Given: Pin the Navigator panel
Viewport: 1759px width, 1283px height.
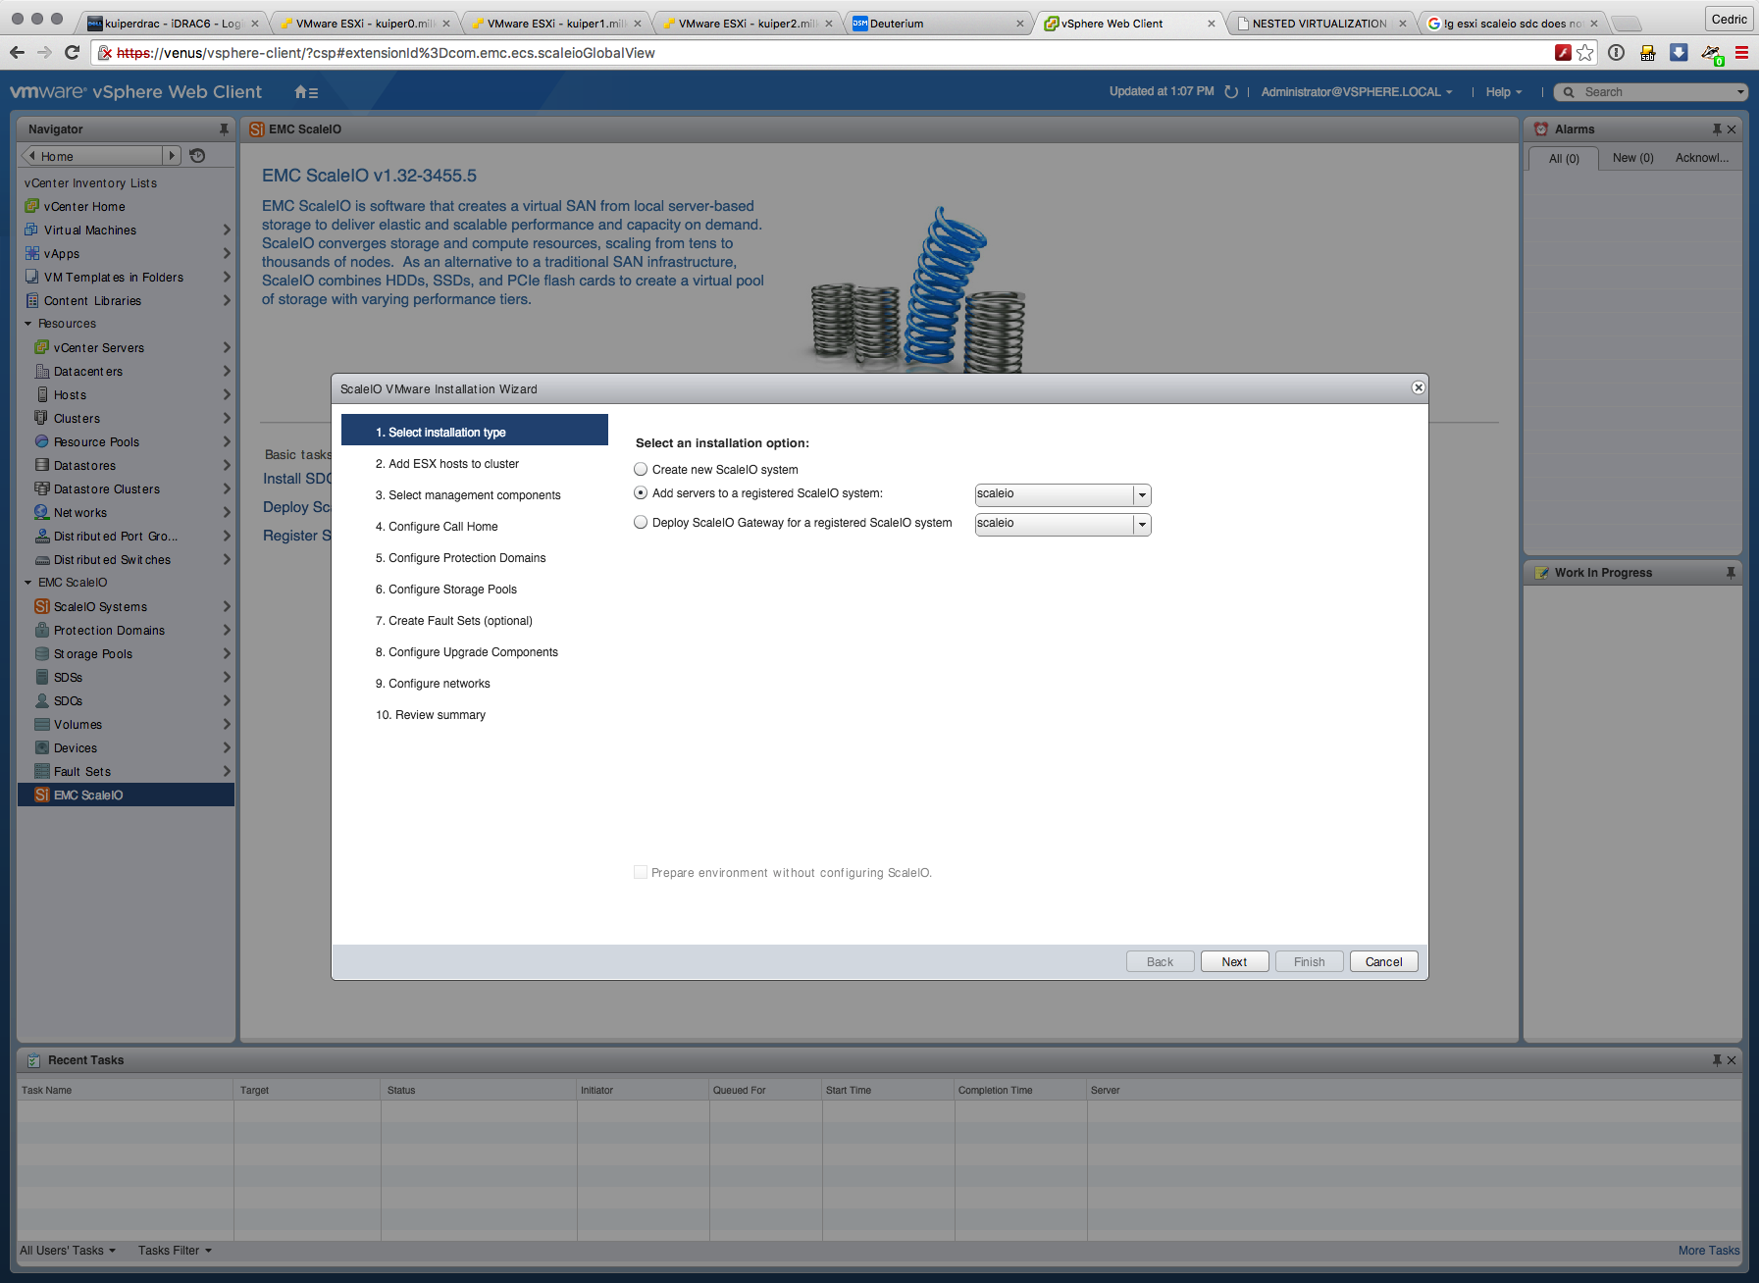Looking at the screenshot, I should 224,129.
